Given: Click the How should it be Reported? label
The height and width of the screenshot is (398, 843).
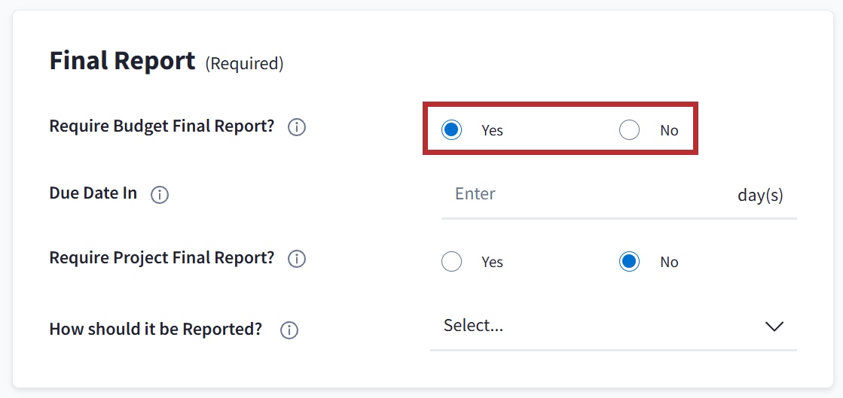Looking at the screenshot, I should (x=156, y=329).
